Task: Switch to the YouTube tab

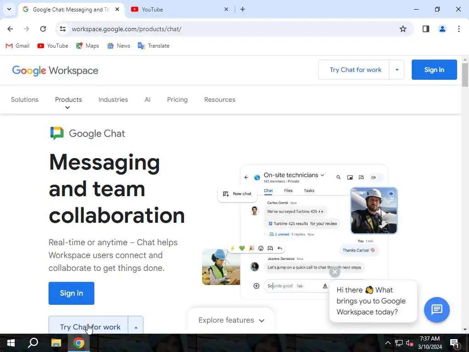Action: pyautogui.click(x=180, y=9)
